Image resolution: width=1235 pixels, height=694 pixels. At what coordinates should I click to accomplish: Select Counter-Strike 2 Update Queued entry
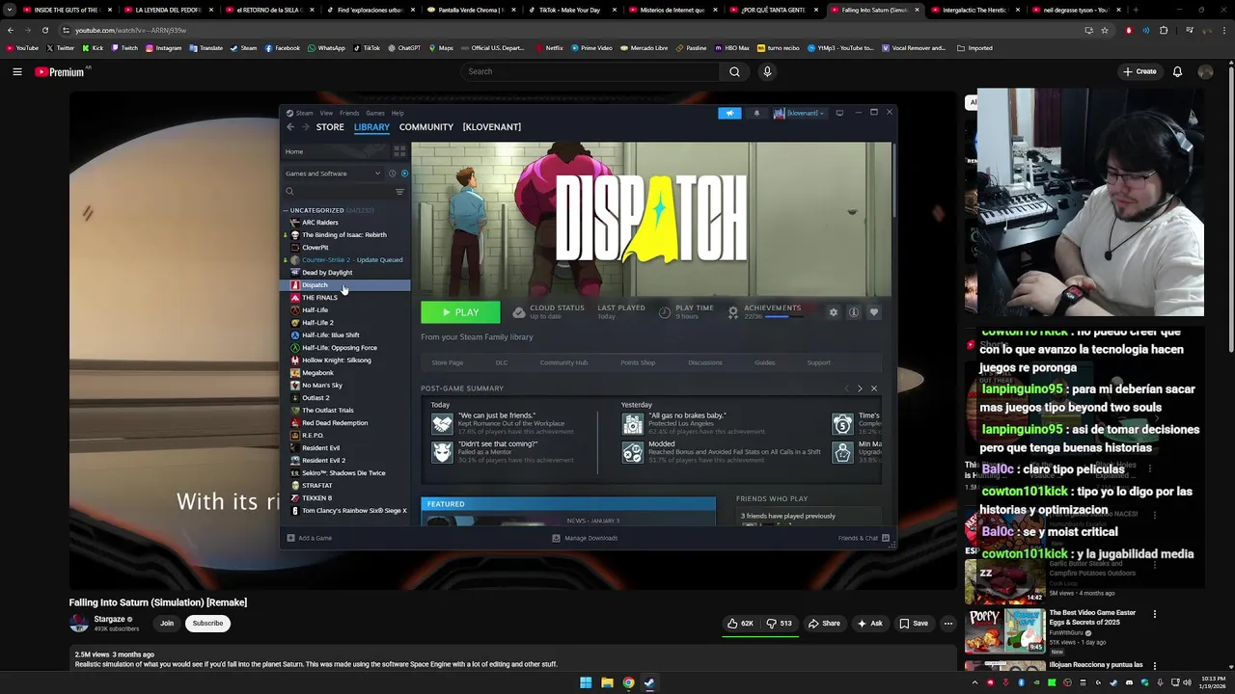click(x=346, y=260)
